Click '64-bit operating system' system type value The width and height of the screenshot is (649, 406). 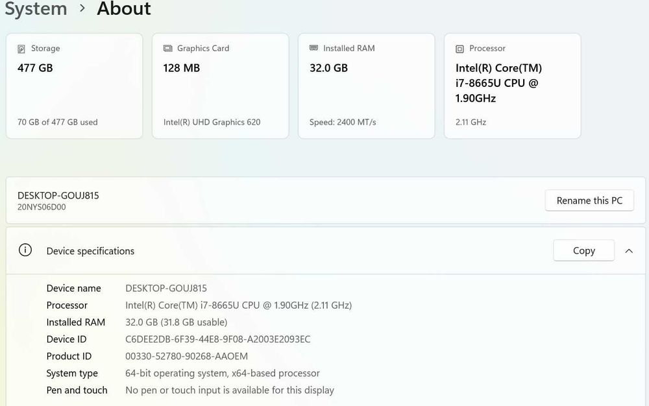click(x=223, y=374)
